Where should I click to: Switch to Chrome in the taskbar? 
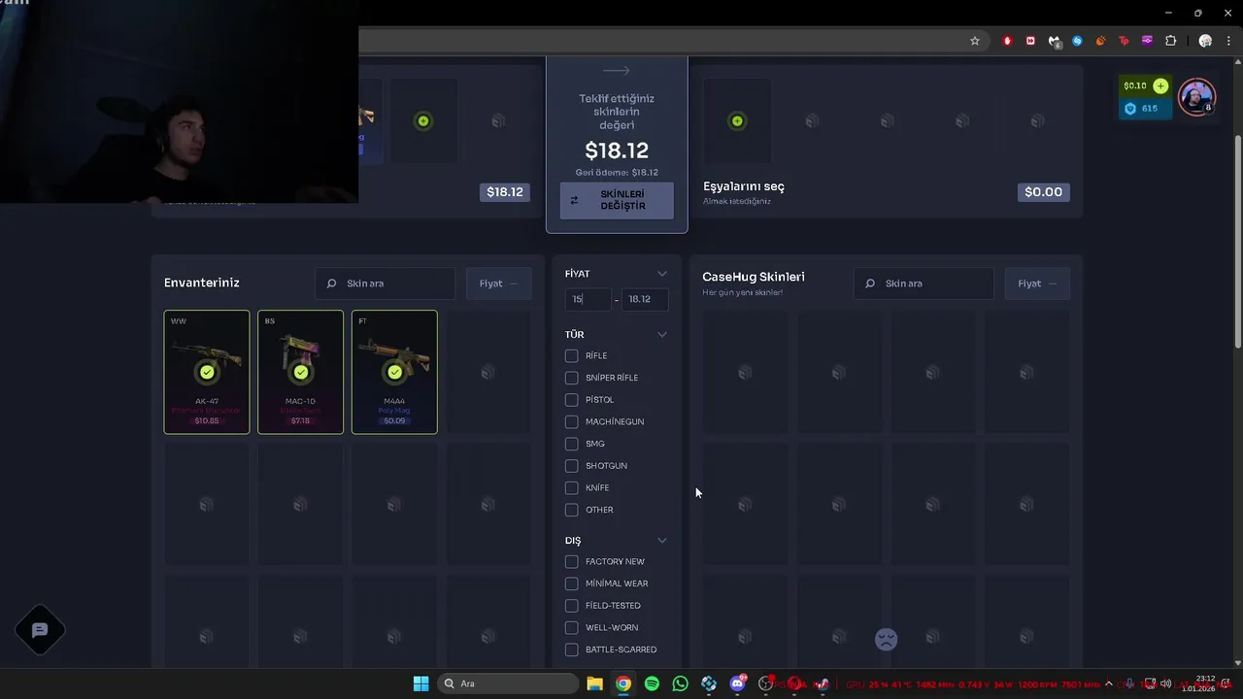[623, 683]
